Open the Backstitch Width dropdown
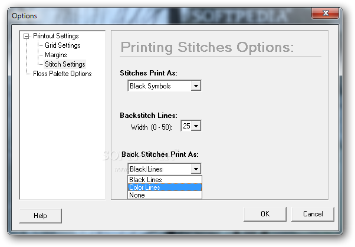 coord(196,126)
